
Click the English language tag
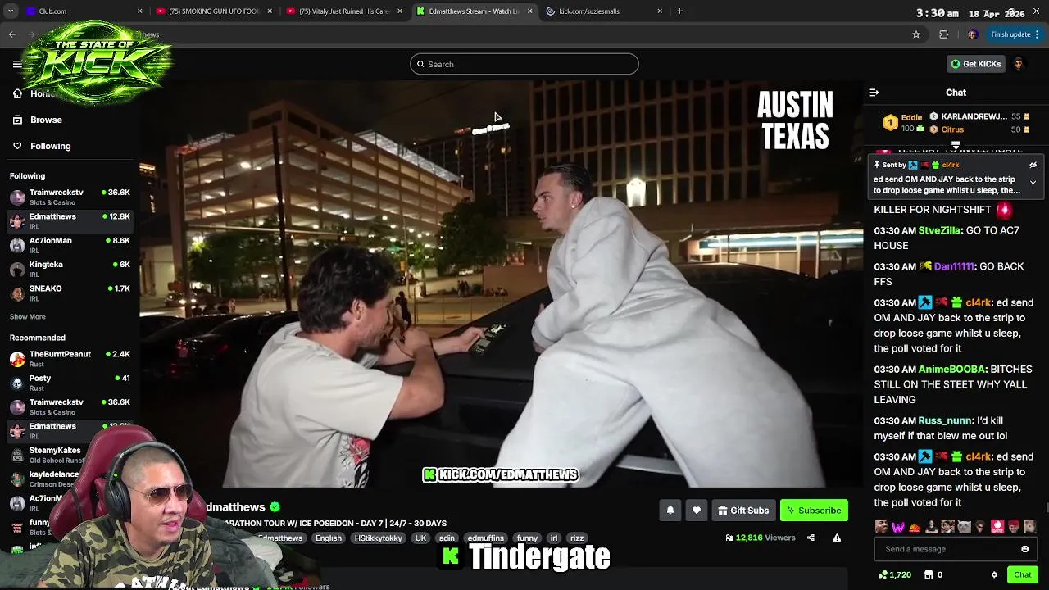(329, 538)
